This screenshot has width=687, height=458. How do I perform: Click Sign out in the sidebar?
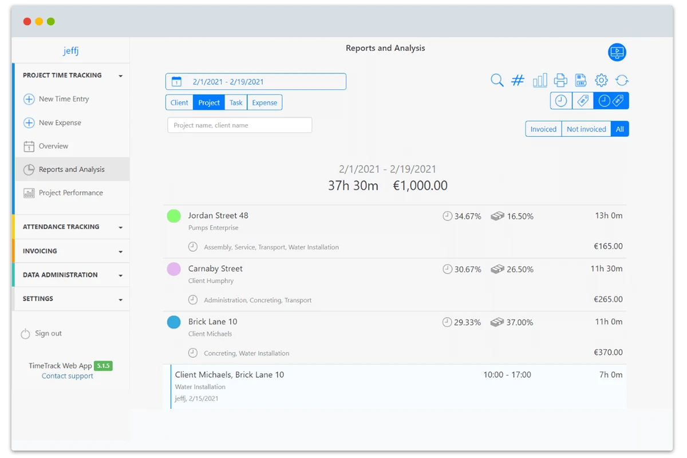pos(48,334)
